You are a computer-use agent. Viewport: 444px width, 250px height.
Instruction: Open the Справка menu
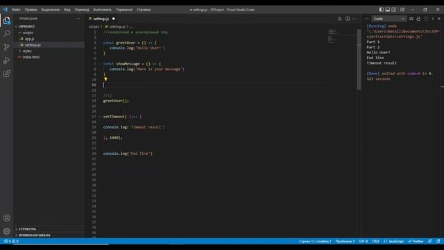(x=144, y=9)
